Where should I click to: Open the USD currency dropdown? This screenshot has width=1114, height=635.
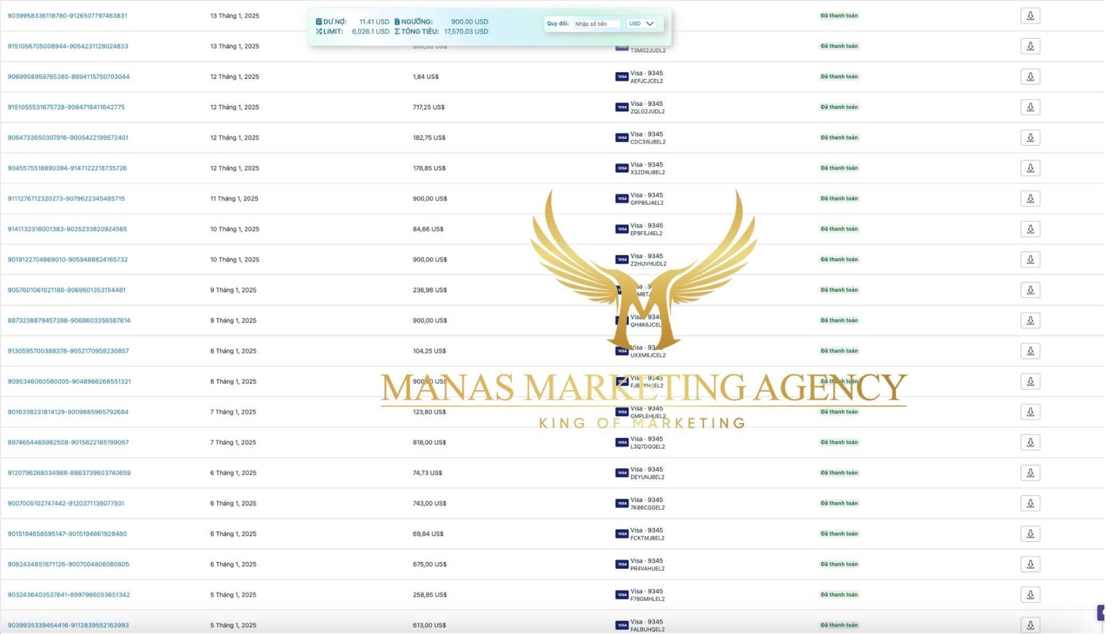641,24
